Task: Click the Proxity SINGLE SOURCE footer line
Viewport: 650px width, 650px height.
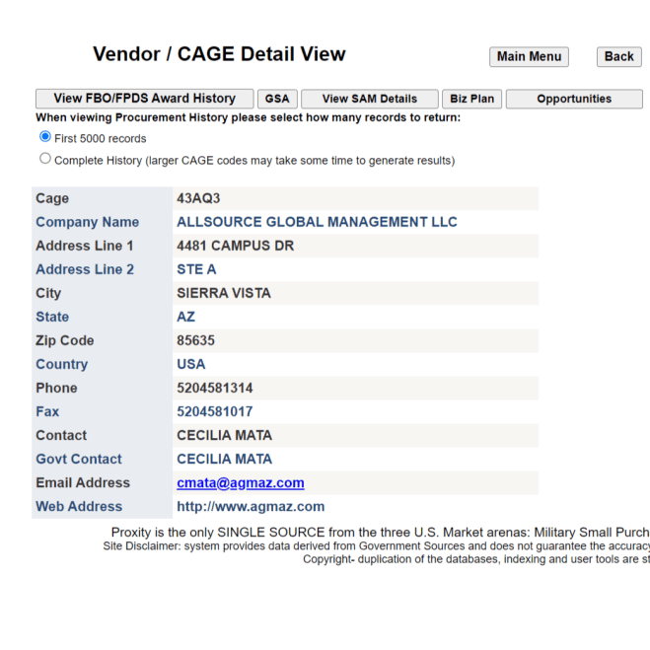Action: [x=381, y=533]
